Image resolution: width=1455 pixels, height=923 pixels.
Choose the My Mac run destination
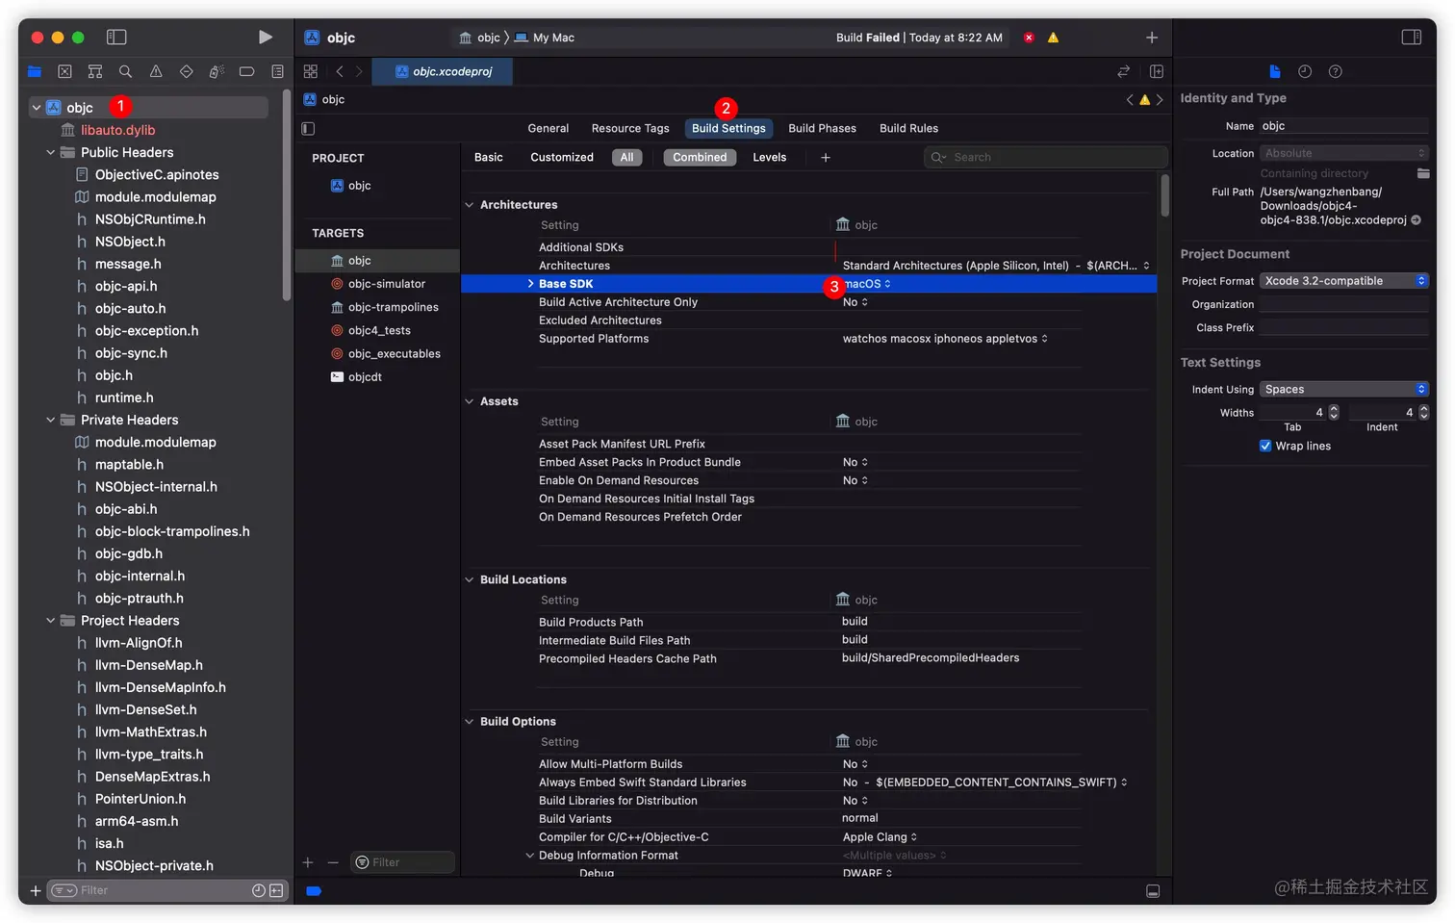pyautogui.click(x=545, y=38)
